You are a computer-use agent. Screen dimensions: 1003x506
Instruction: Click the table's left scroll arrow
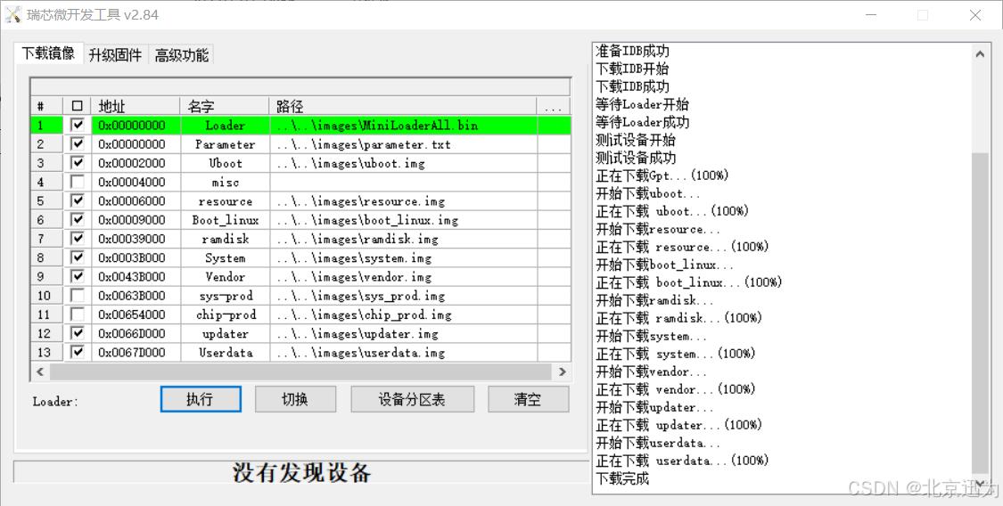[x=40, y=371]
